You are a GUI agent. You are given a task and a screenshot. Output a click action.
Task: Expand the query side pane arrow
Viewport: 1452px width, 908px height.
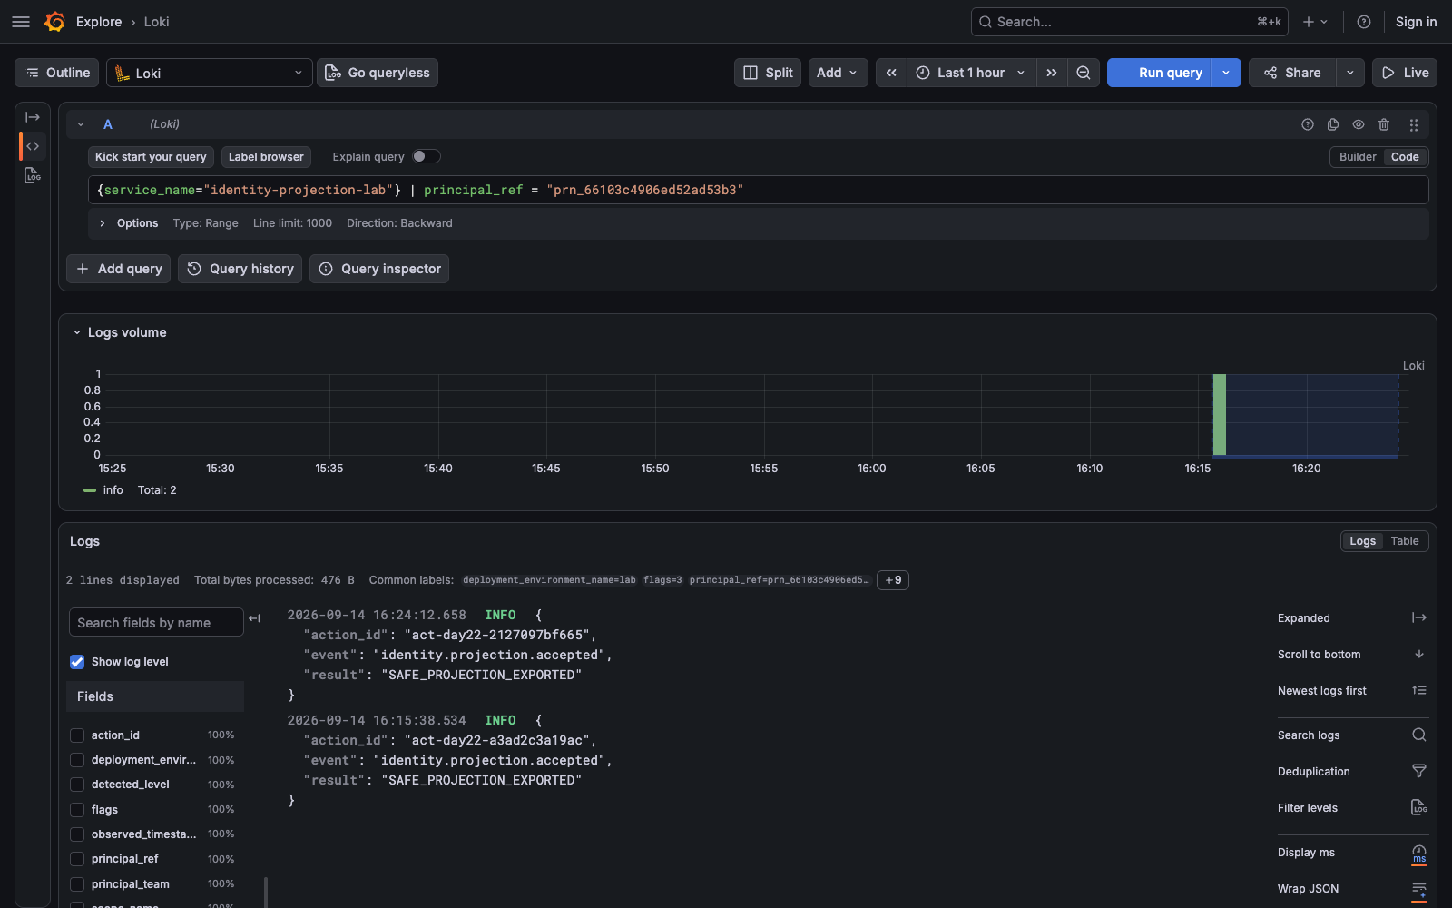click(x=33, y=117)
